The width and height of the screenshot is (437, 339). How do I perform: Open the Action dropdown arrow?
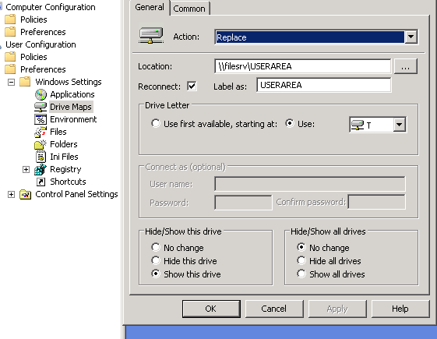(x=411, y=37)
